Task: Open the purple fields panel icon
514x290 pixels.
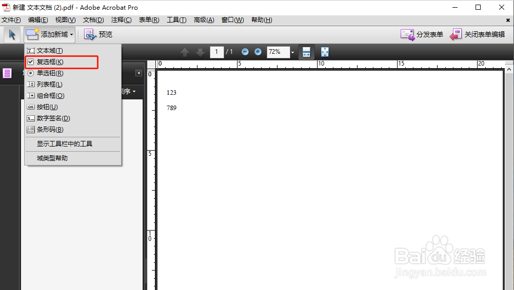Action: pyautogui.click(x=7, y=73)
